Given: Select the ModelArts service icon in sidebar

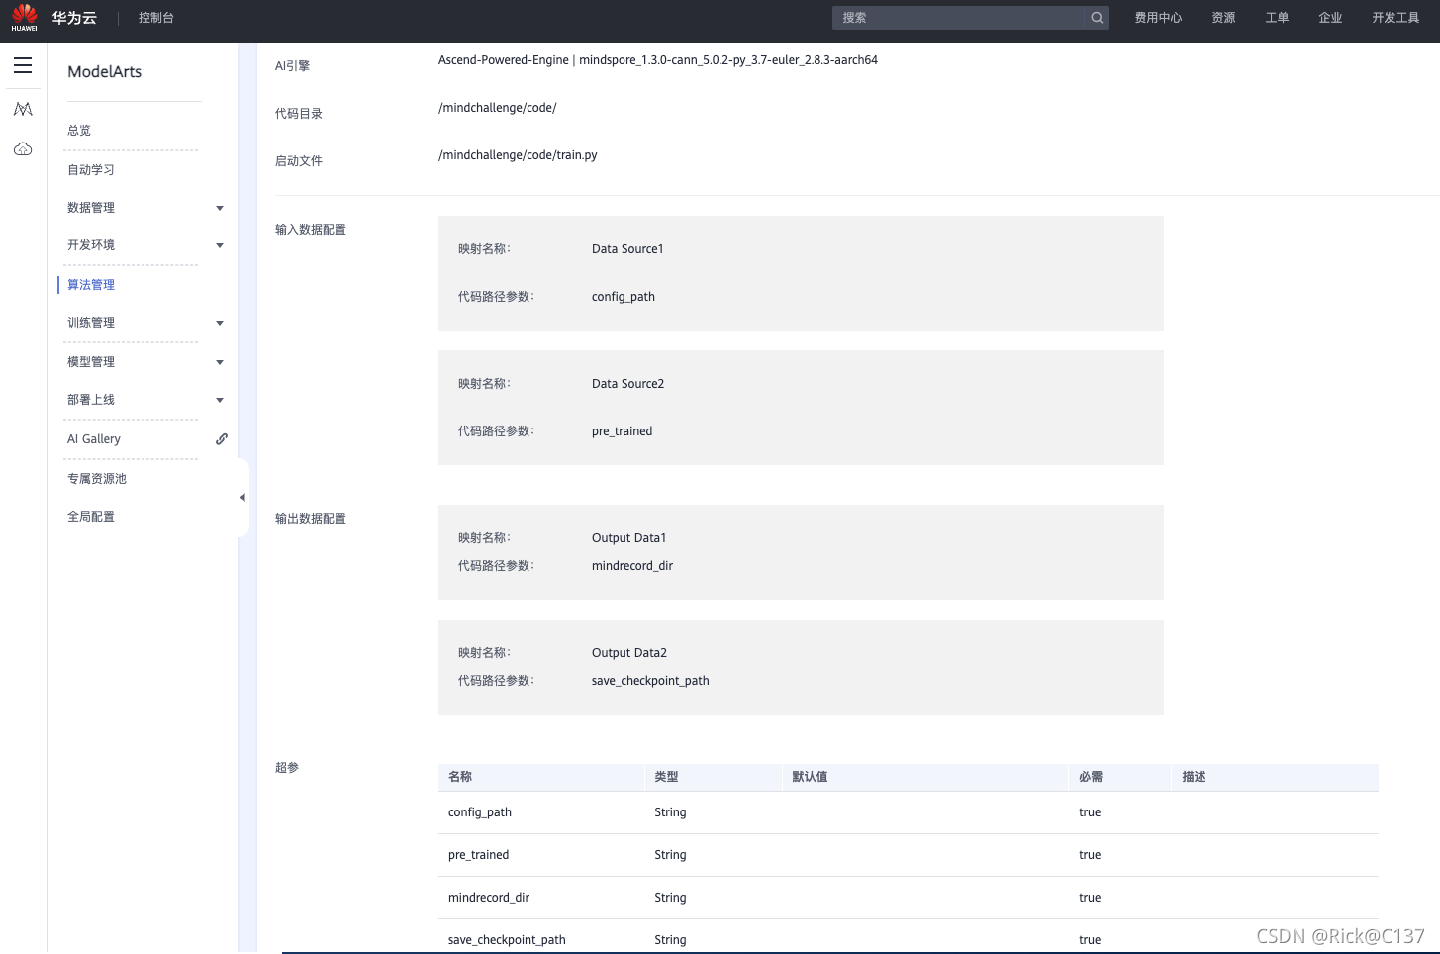Looking at the screenshot, I should 23,109.
